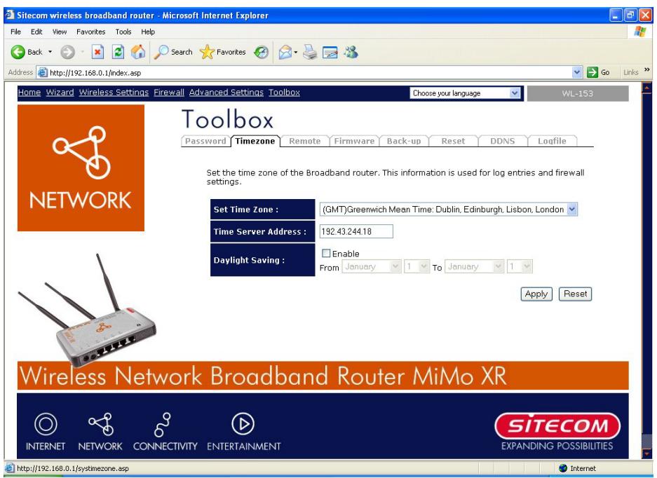Click the page icon in address bar
The width and height of the screenshot is (657, 478).
click(43, 72)
